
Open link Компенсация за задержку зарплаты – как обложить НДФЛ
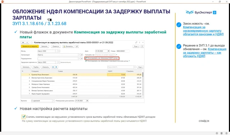pyautogui.click(x=204, y=53)
